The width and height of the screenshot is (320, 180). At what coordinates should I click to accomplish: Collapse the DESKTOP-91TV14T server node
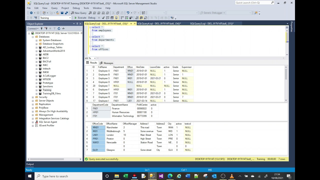coord(29,33)
